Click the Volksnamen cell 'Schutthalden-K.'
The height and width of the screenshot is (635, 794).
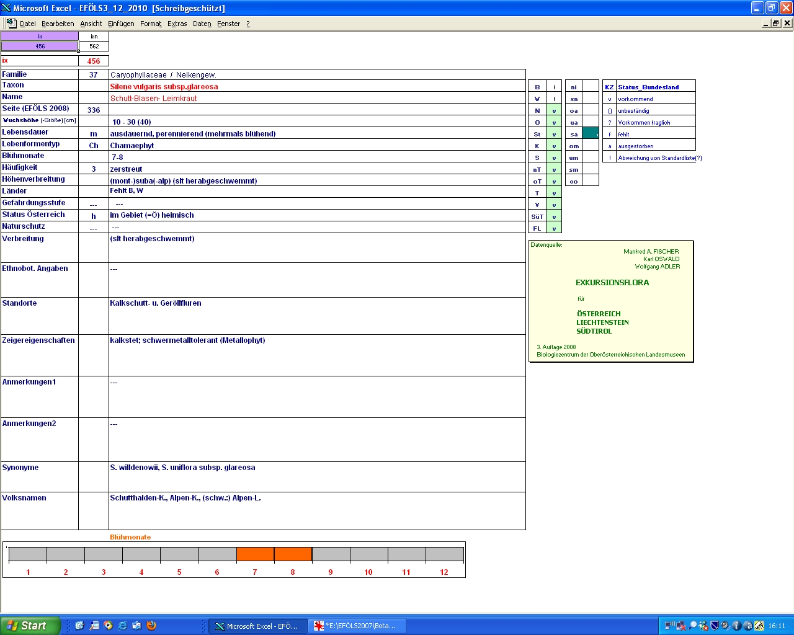(317, 511)
